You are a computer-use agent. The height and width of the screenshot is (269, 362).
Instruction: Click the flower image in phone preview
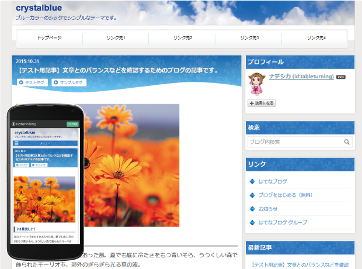(44, 199)
